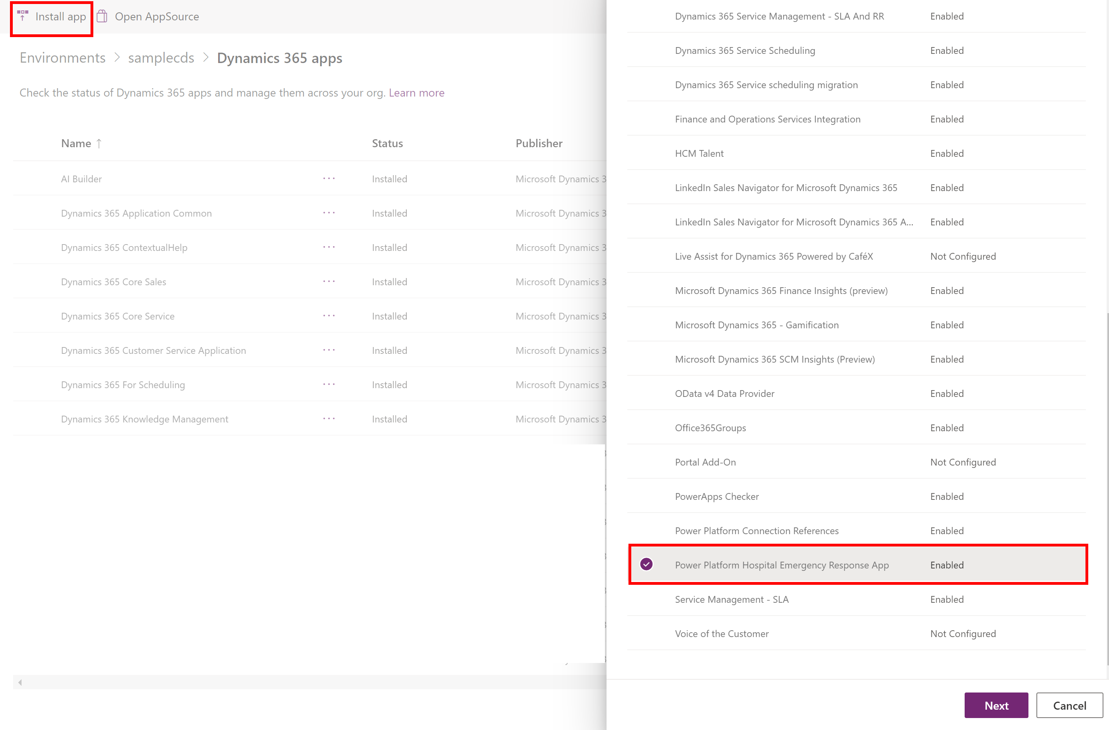Click the ellipsis icon next to AI Builder
This screenshot has width=1109, height=730.
(329, 178)
